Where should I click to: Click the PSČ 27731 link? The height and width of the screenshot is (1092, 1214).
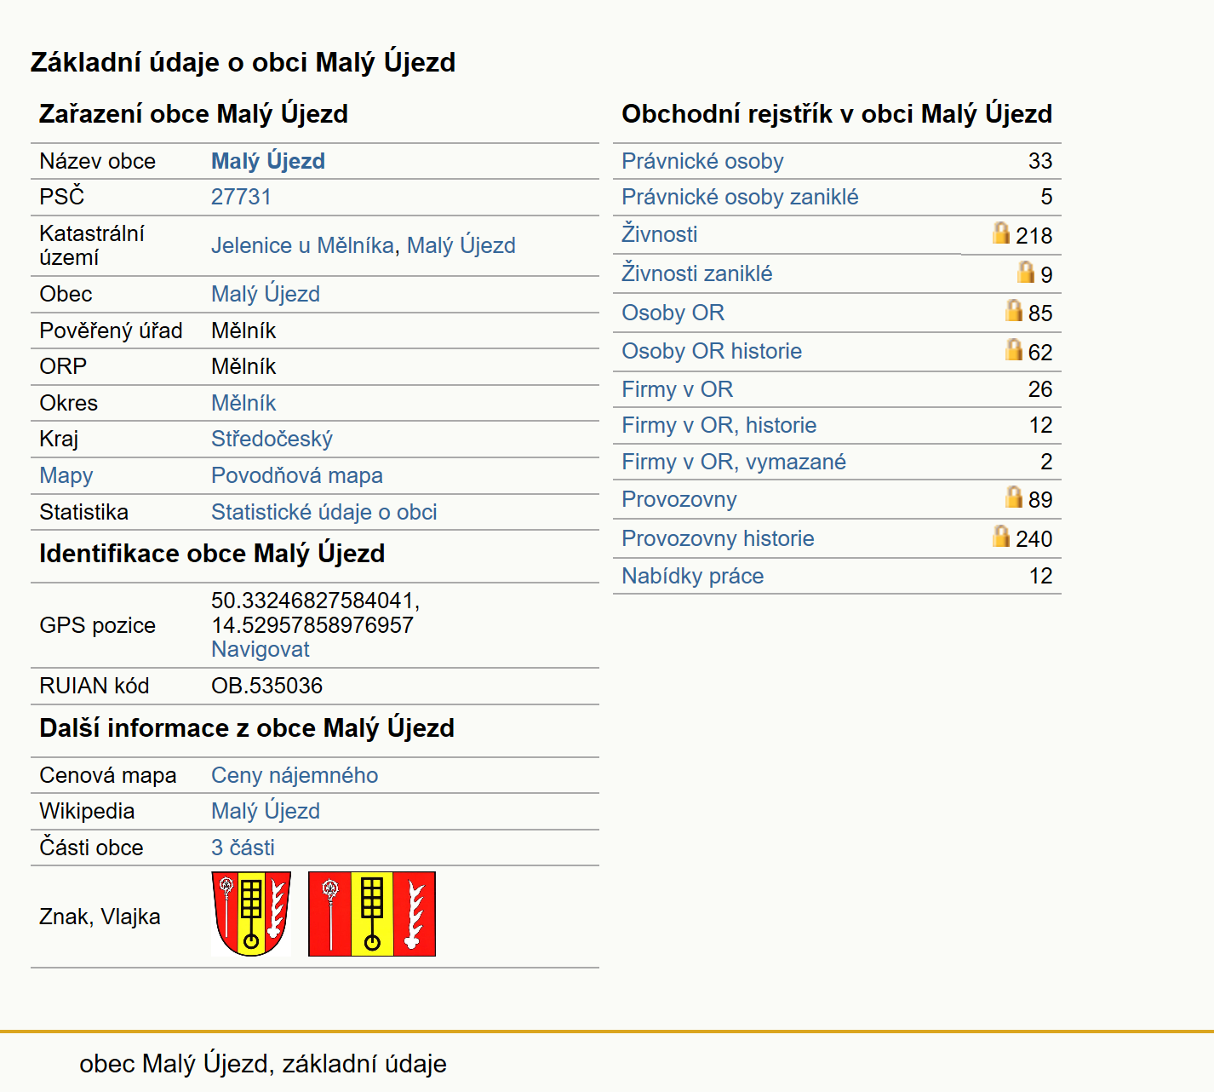pos(241,197)
